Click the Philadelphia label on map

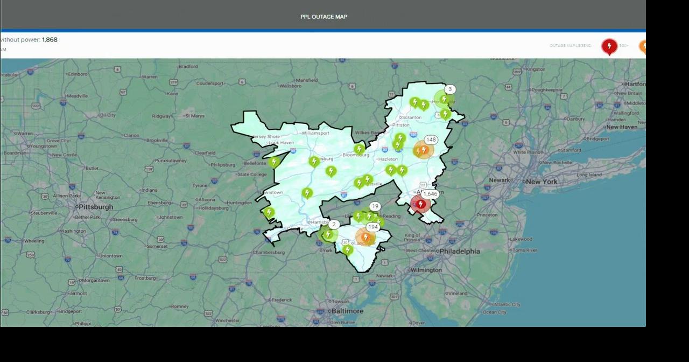coord(460,251)
